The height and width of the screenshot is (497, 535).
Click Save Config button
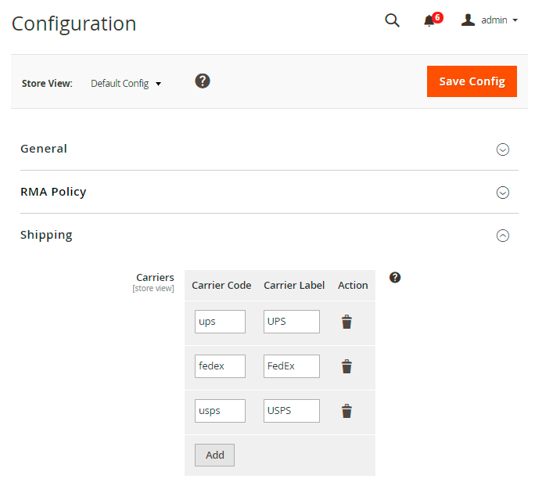[x=472, y=81]
